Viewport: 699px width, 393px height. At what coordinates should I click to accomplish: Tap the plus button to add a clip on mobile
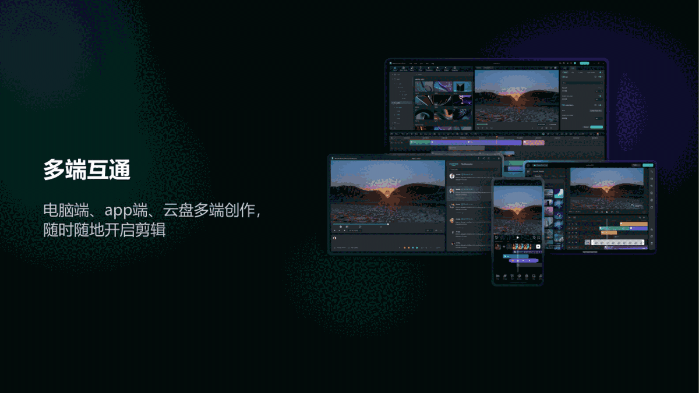pos(538,246)
